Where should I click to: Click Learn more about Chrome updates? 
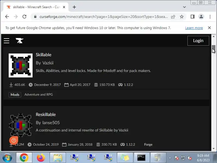pyautogui.click(x=194, y=28)
